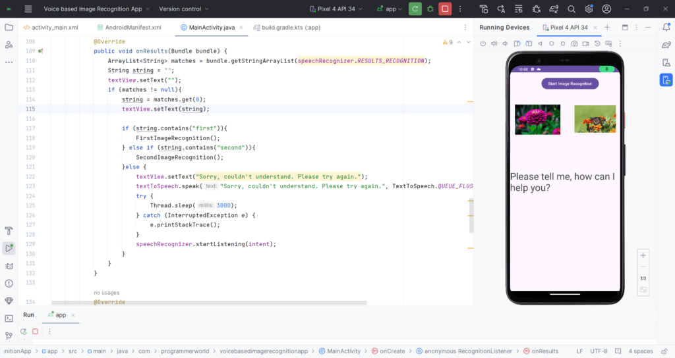675x358 pixels.
Task: Toggle the Running Devices tool window button
Action: click(666, 80)
